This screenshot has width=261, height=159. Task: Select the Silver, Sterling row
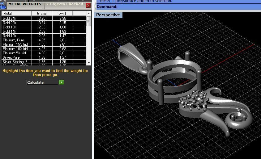(x=44, y=62)
